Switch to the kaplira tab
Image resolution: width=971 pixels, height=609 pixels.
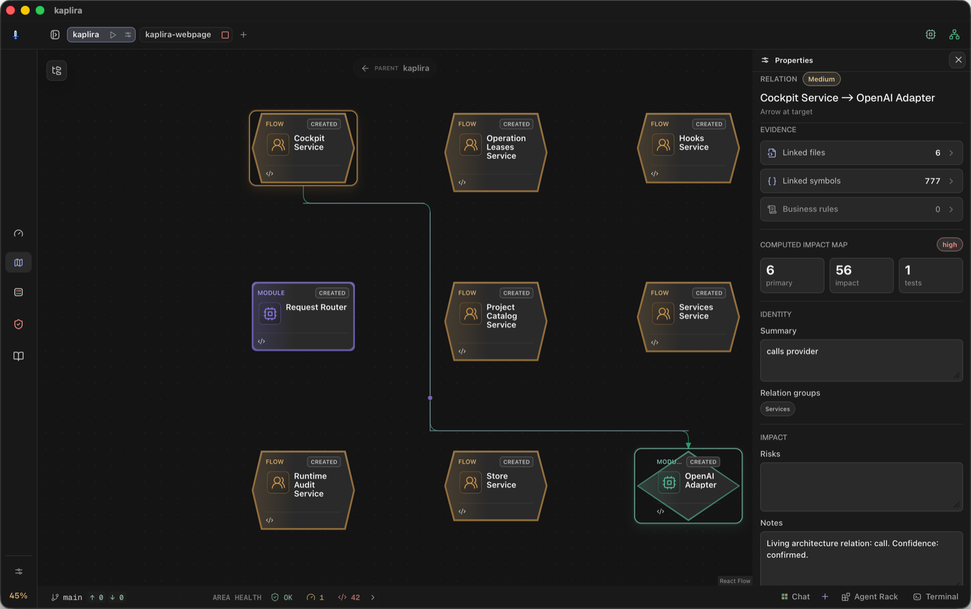[86, 35]
